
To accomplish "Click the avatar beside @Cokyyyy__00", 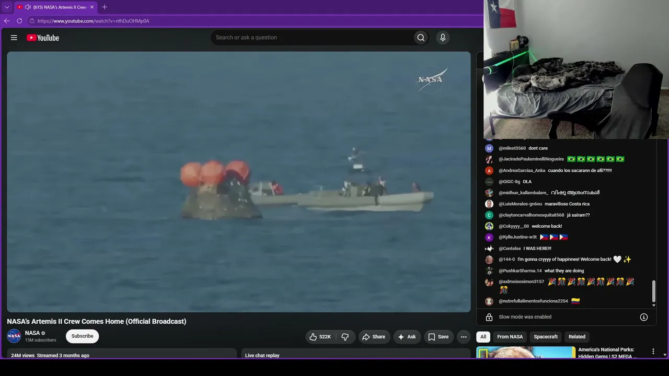I will (x=489, y=226).
